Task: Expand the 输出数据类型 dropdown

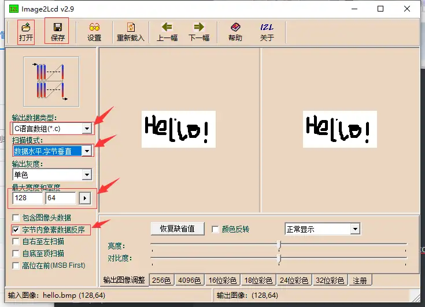Action: 87,128
